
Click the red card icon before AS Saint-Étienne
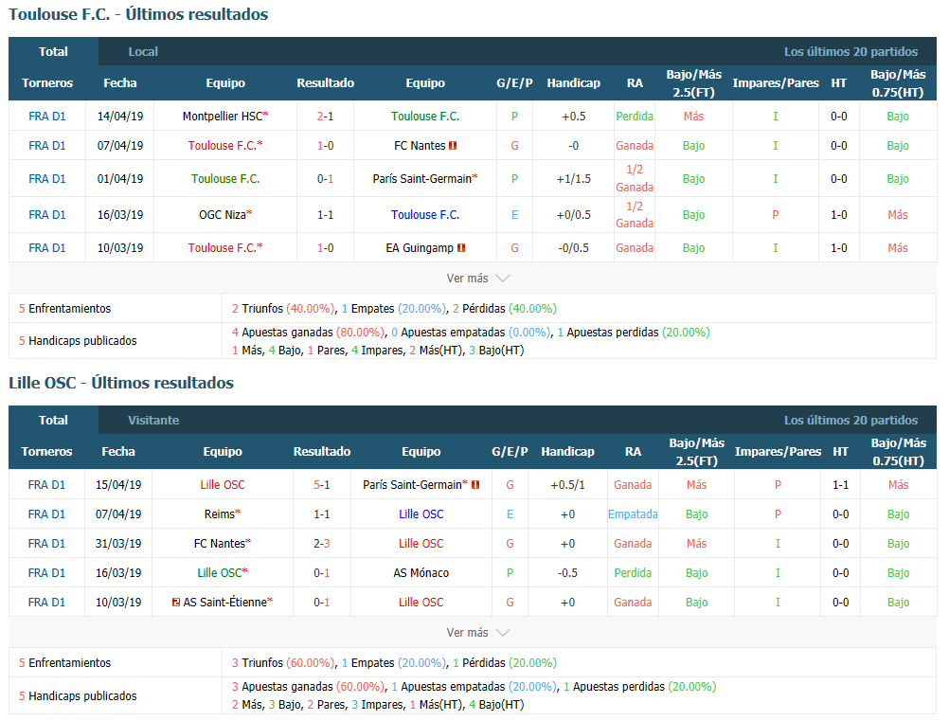(x=176, y=603)
